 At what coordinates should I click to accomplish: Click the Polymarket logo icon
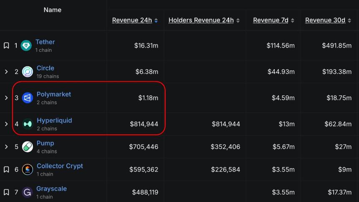point(28,98)
